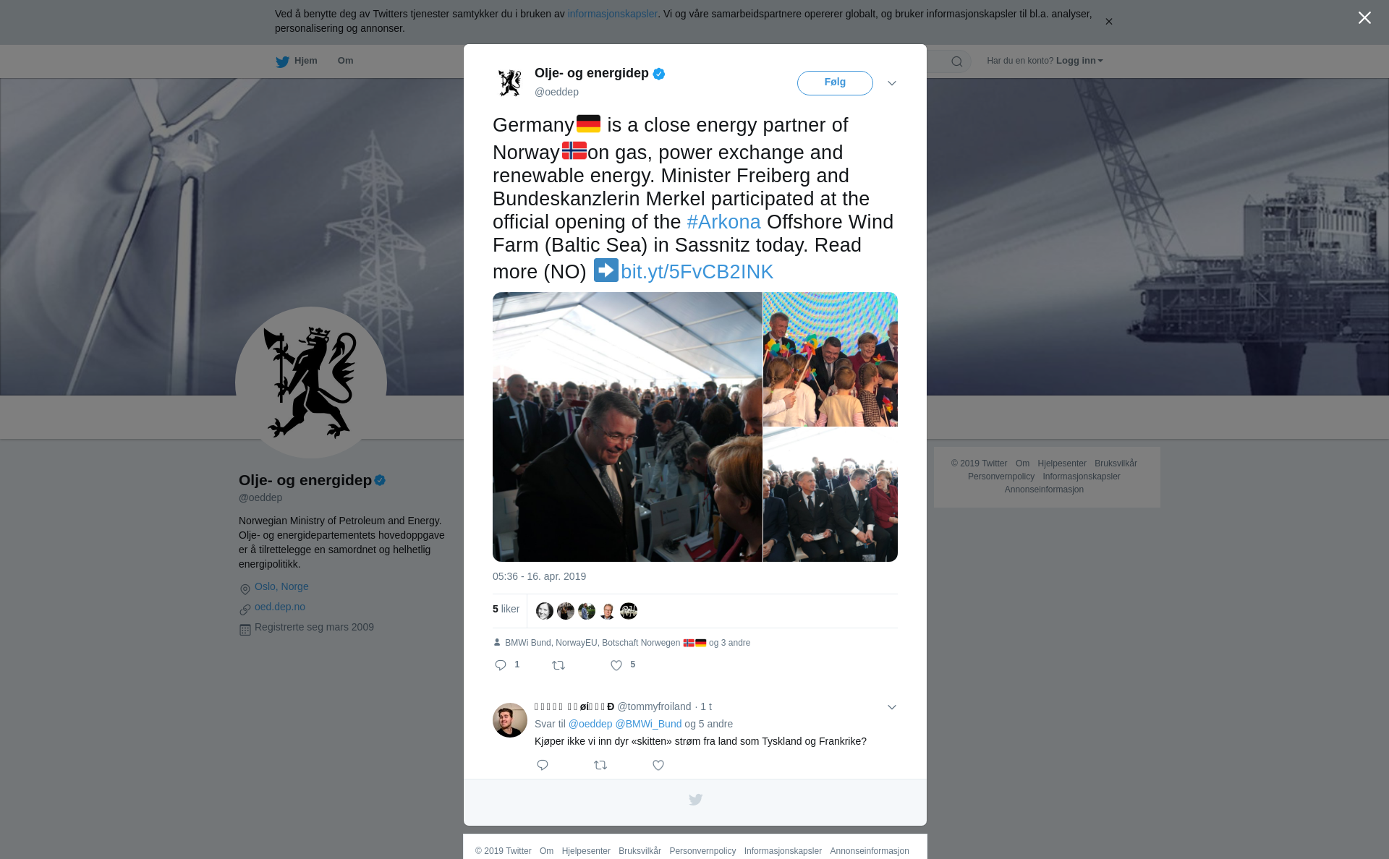Toggle the Følg follow button
The image size is (1389, 859).
(x=835, y=83)
